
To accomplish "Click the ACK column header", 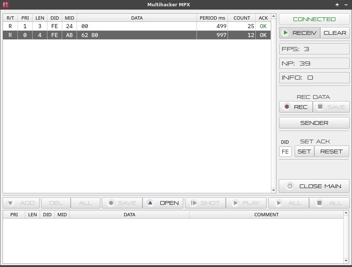I will point(263,18).
